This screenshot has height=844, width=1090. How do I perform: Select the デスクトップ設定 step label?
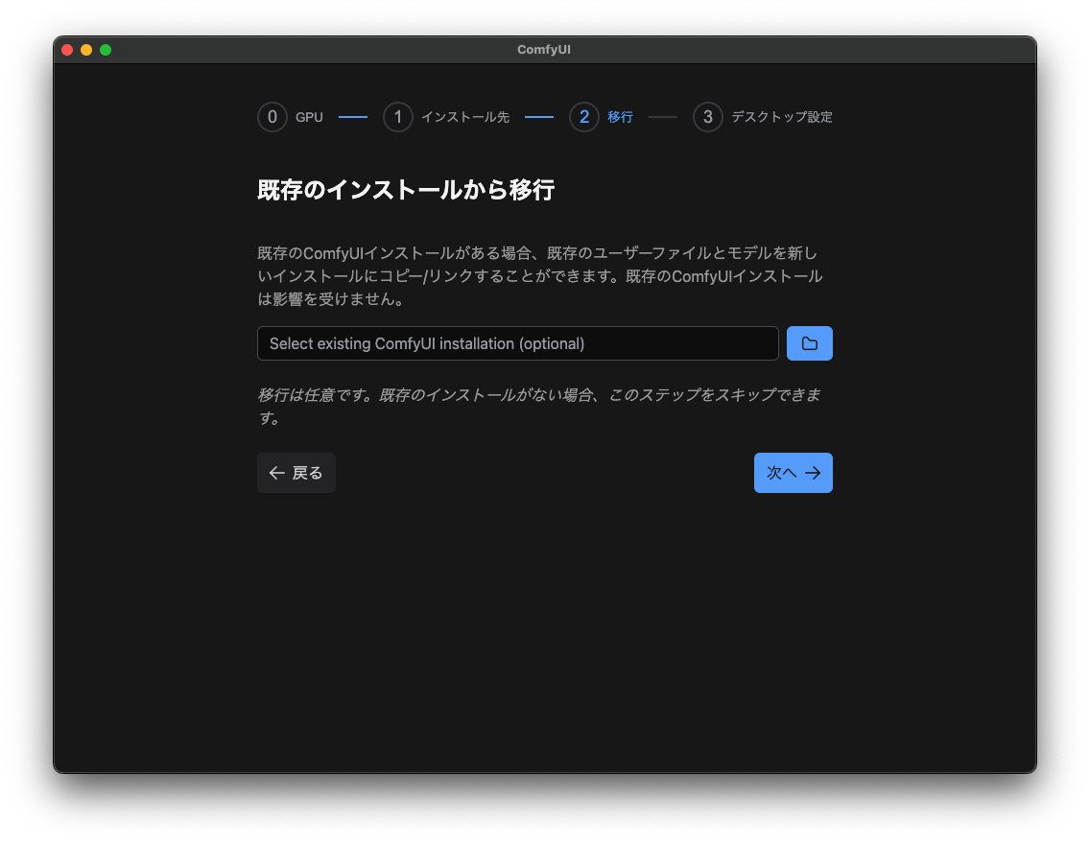coord(780,116)
